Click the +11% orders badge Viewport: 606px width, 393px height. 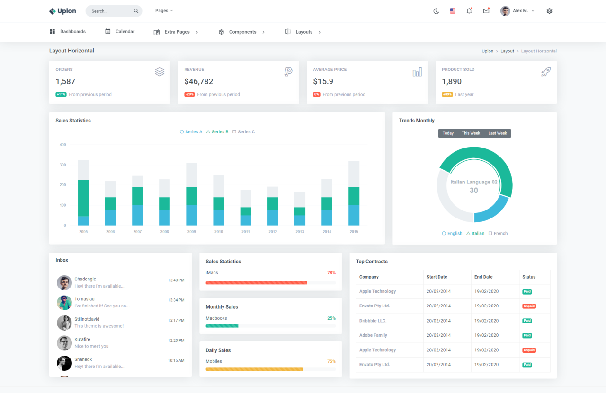click(61, 95)
